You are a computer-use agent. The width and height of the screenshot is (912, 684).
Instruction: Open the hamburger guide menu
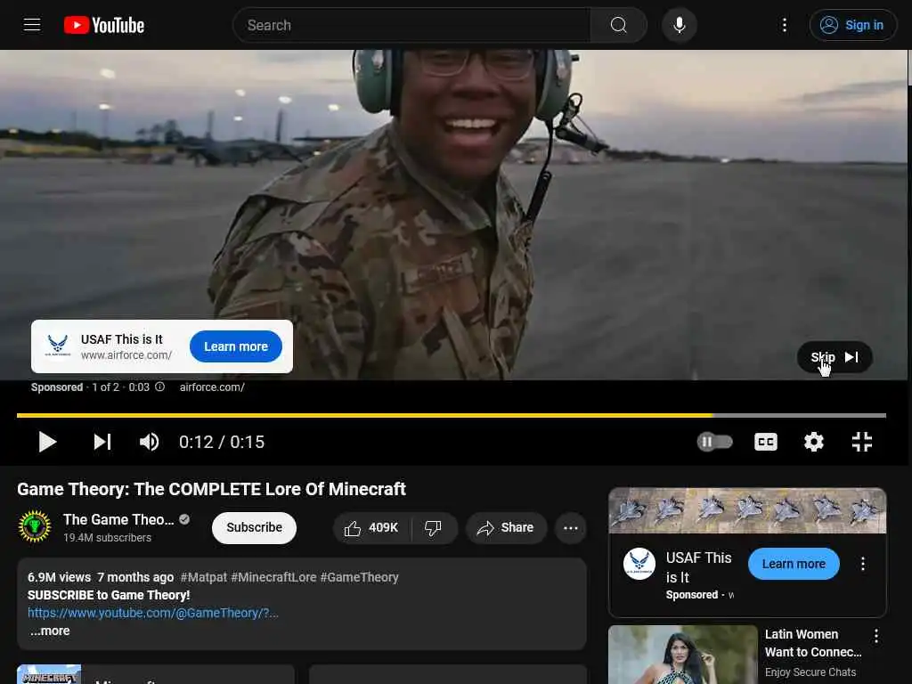point(32,25)
